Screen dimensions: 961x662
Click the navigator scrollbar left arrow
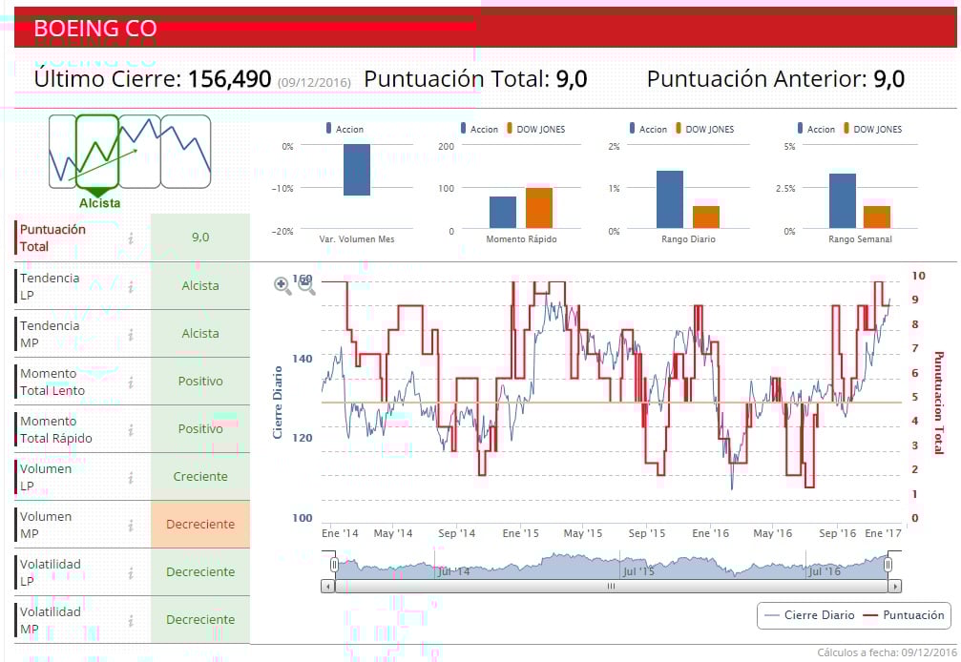point(328,586)
